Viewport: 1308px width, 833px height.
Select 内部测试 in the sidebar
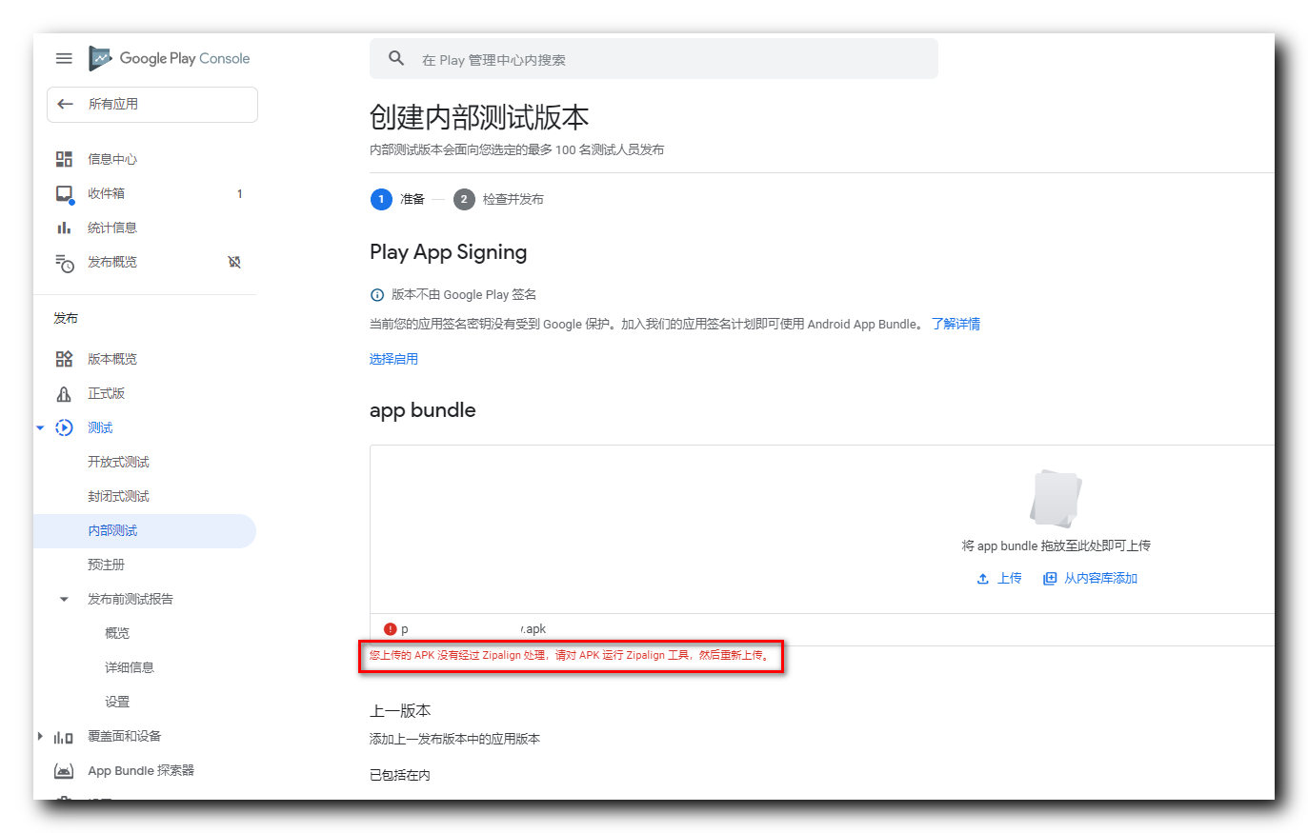click(x=145, y=531)
